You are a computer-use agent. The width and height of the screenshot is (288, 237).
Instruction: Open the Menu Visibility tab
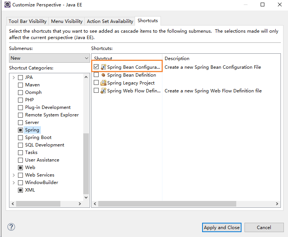[x=67, y=21]
